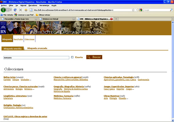Switch to Psicoanálisis y Poesía Grupo Cero tab
This screenshot has width=174, height=122.
pos(19,19)
